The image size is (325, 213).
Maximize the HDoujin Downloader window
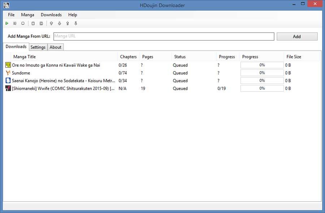303,4
